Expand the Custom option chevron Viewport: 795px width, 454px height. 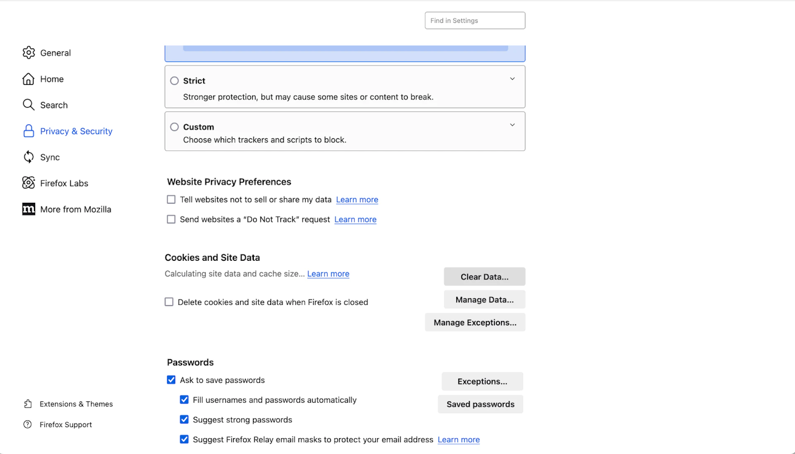pos(512,125)
